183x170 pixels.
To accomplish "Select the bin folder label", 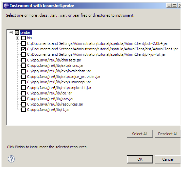I will [x=29, y=38].
